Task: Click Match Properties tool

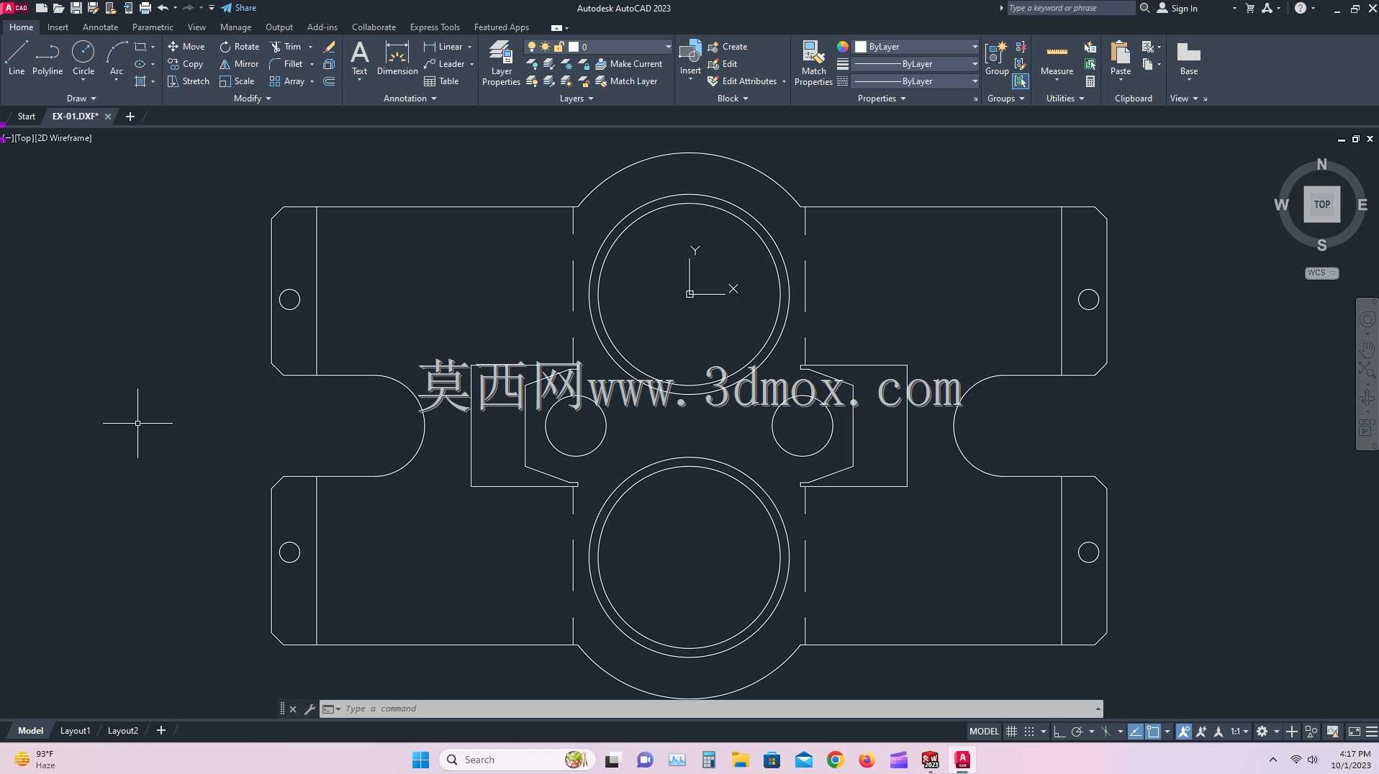Action: 813,63
